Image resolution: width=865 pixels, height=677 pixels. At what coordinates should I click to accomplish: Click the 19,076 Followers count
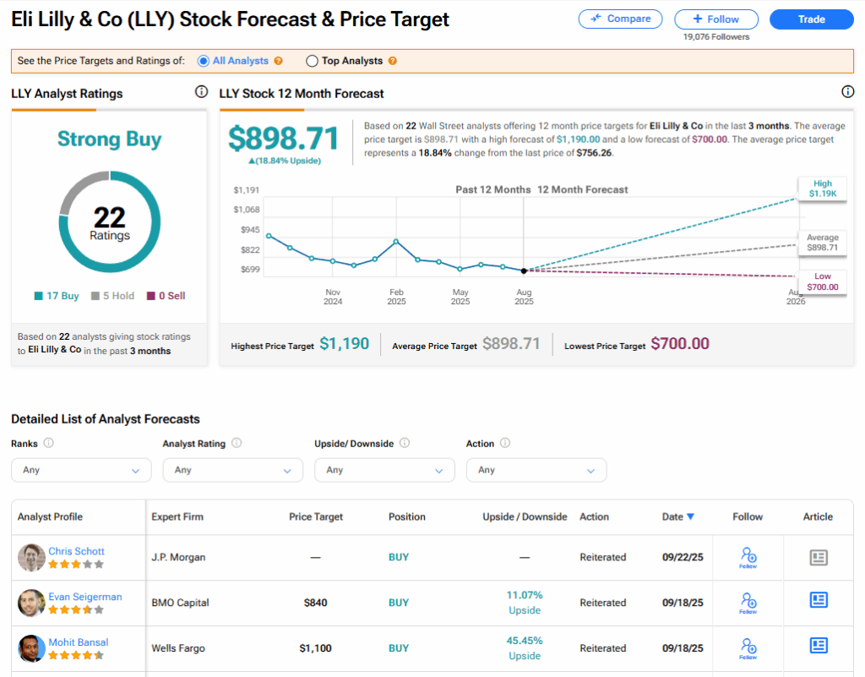point(716,37)
